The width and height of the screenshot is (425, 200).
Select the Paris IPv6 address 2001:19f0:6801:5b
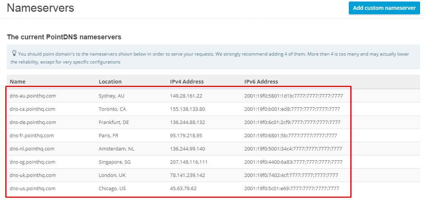pos(290,135)
